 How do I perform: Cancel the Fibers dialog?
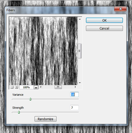tap(104, 28)
